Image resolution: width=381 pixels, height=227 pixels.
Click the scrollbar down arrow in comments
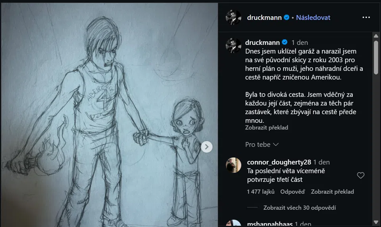[376, 222]
